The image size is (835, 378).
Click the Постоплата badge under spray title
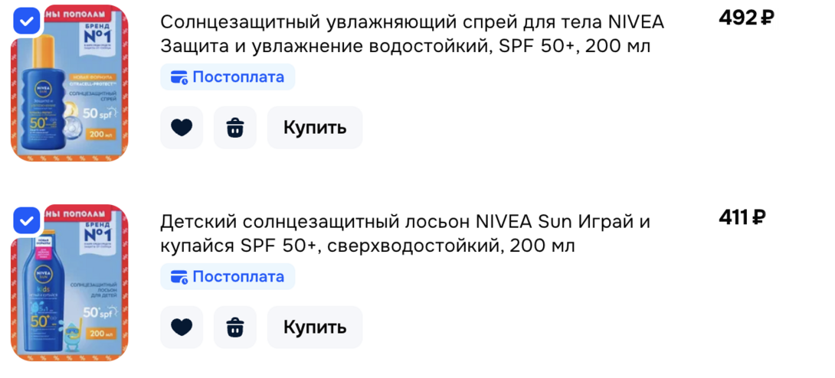pyautogui.click(x=228, y=77)
